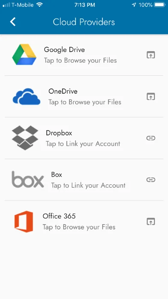Tap the Google Drive logo

coord(24,55)
